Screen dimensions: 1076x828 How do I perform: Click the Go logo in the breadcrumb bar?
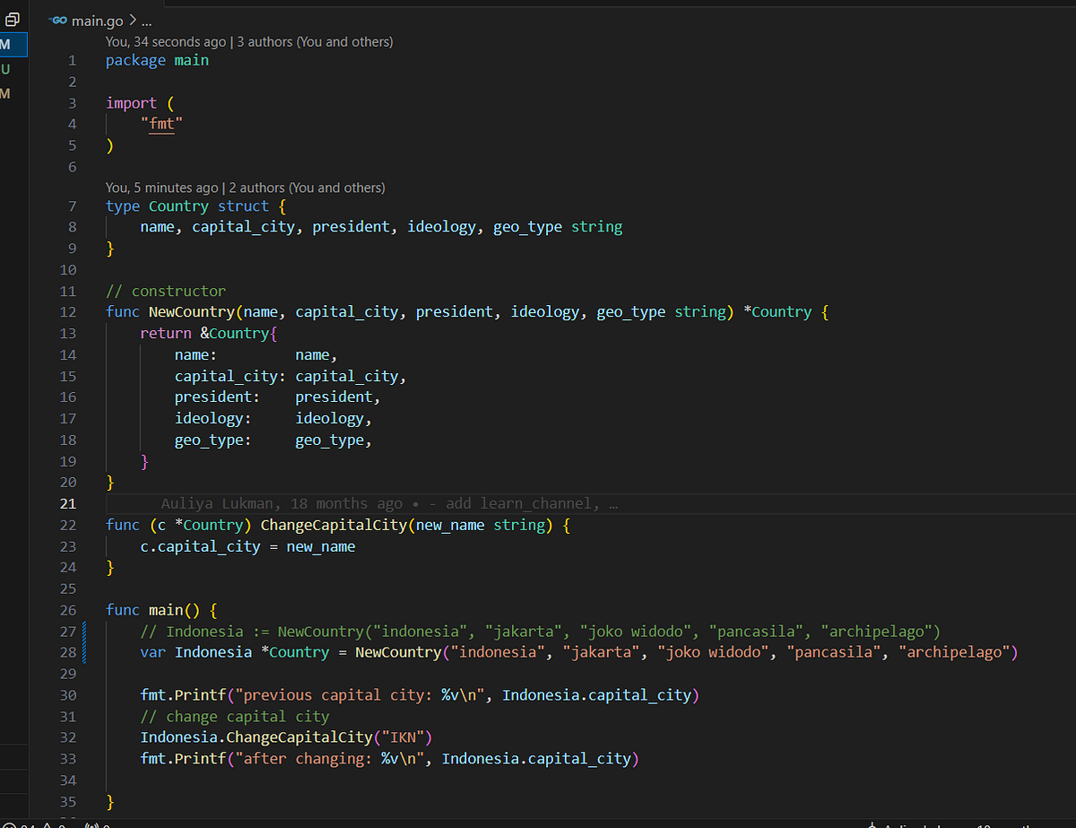(58, 19)
